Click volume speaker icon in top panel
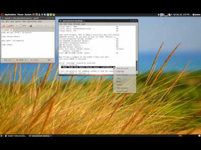The height and width of the screenshot is (150, 201). coord(172,15)
